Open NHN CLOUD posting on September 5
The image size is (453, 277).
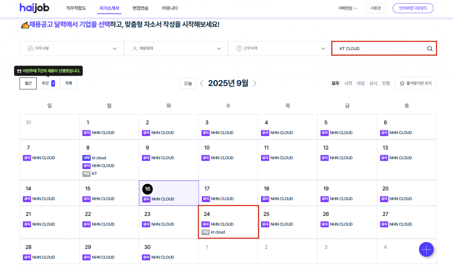point(341,133)
